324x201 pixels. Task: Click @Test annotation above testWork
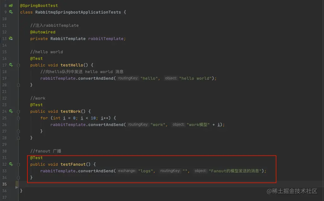point(36,105)
